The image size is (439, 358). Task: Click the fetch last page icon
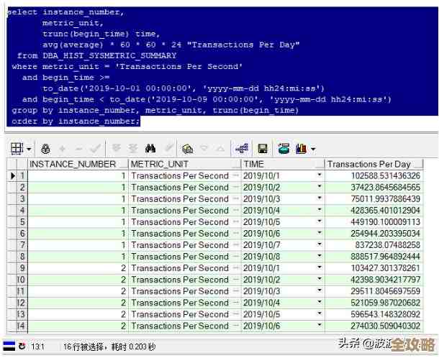[x=133, y=149]
